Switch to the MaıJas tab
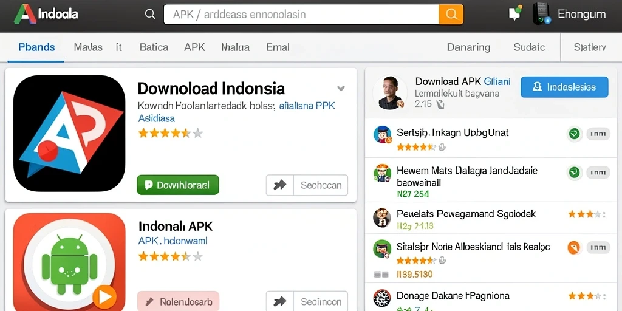Screen dimensions: 622x311 click(x=88, y=47)
